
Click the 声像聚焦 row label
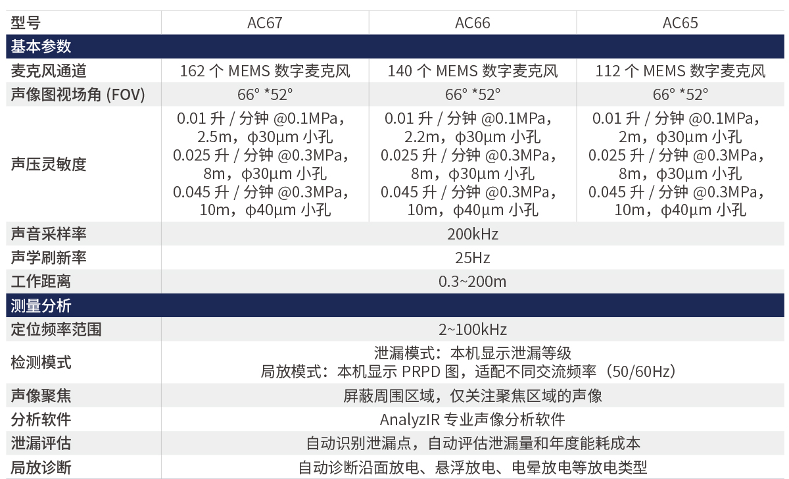[41, 395]
